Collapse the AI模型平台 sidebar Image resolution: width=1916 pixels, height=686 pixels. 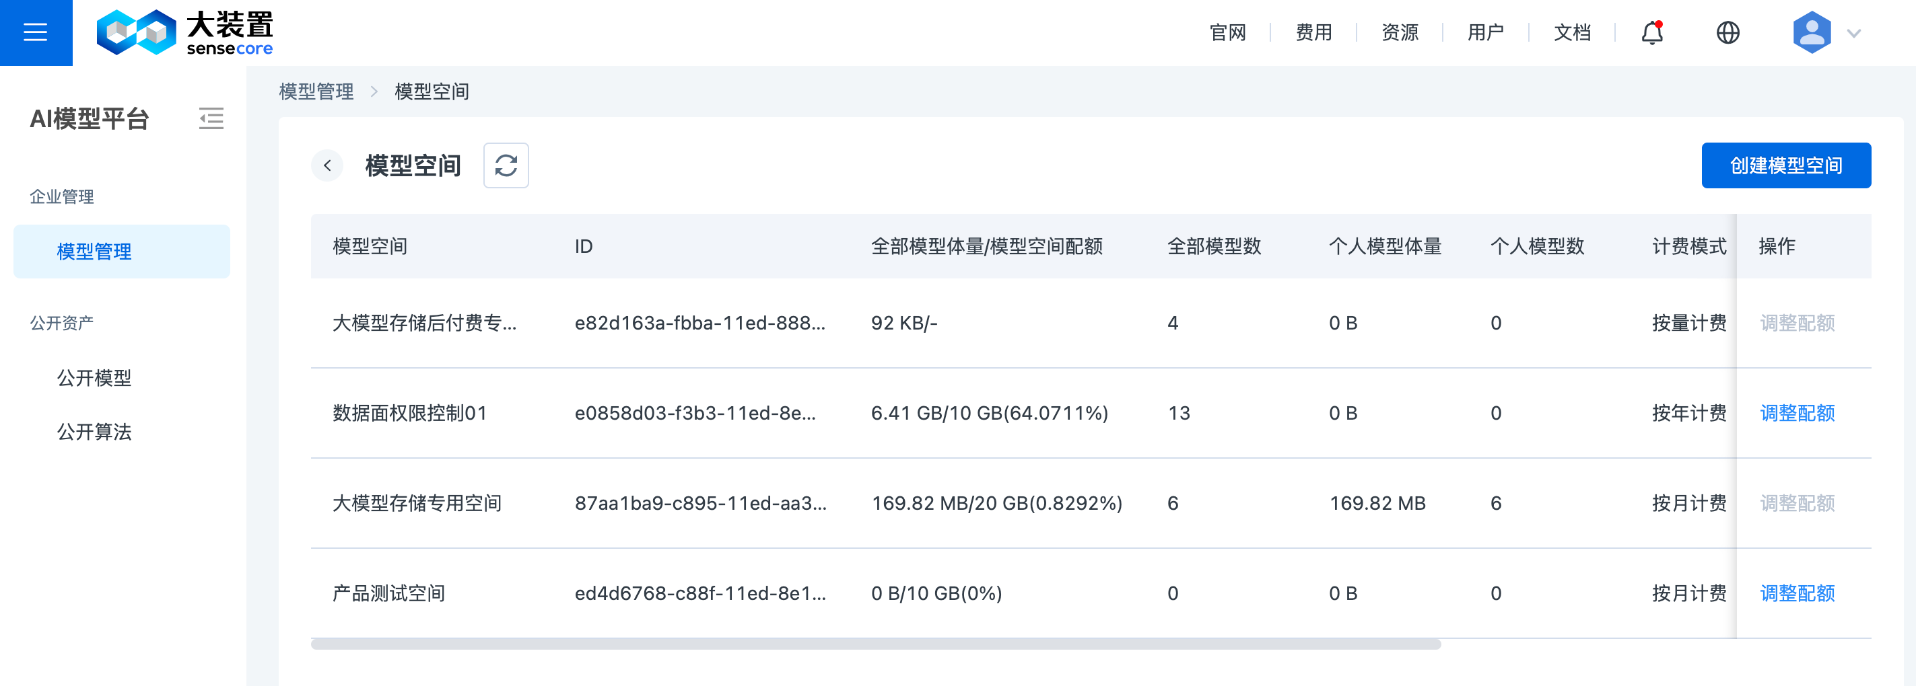click(x=211, y=118)
